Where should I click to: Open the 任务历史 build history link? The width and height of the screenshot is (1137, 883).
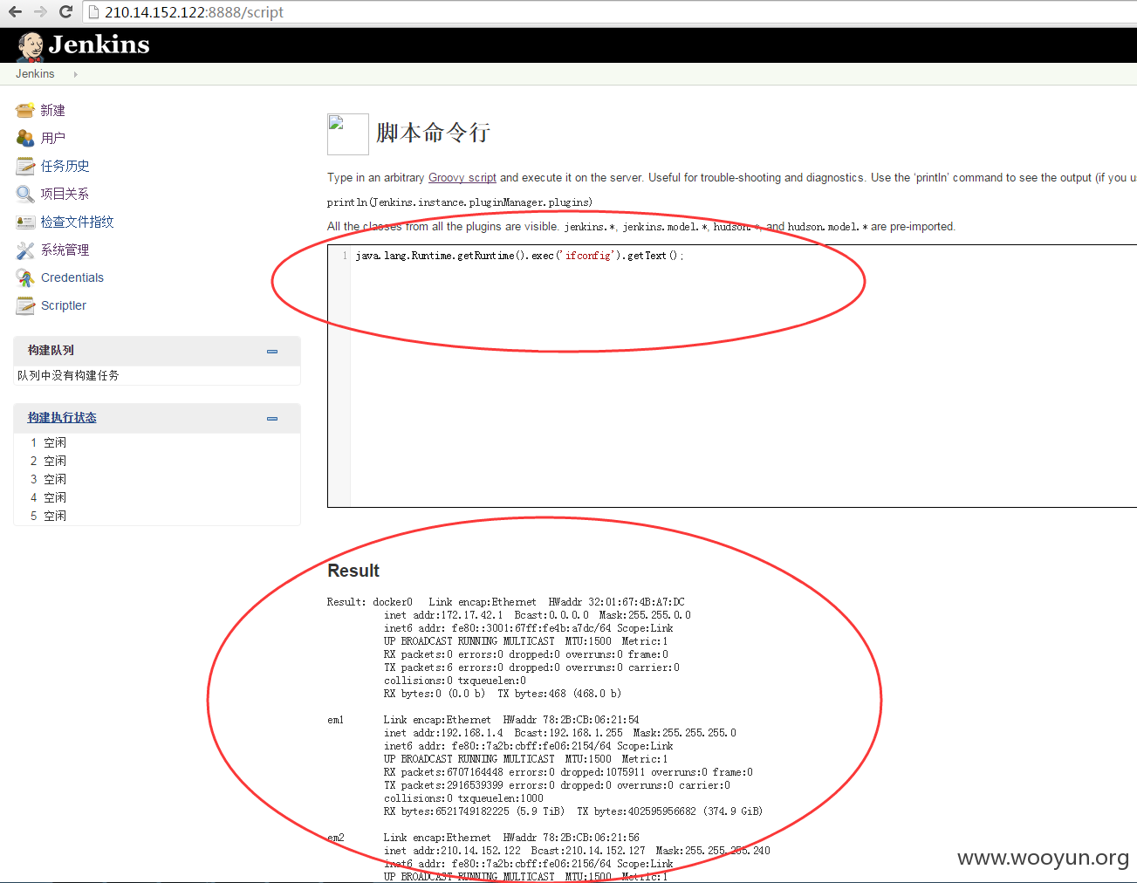(65, 166)
